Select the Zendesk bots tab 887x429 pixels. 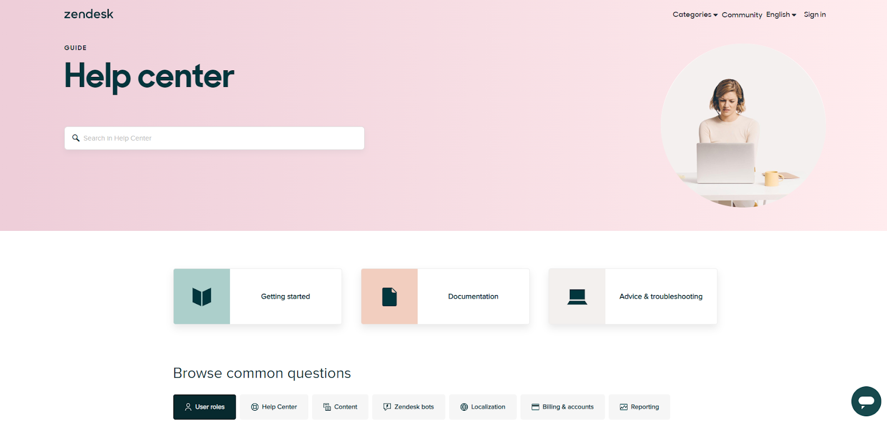tap(409, 407)
